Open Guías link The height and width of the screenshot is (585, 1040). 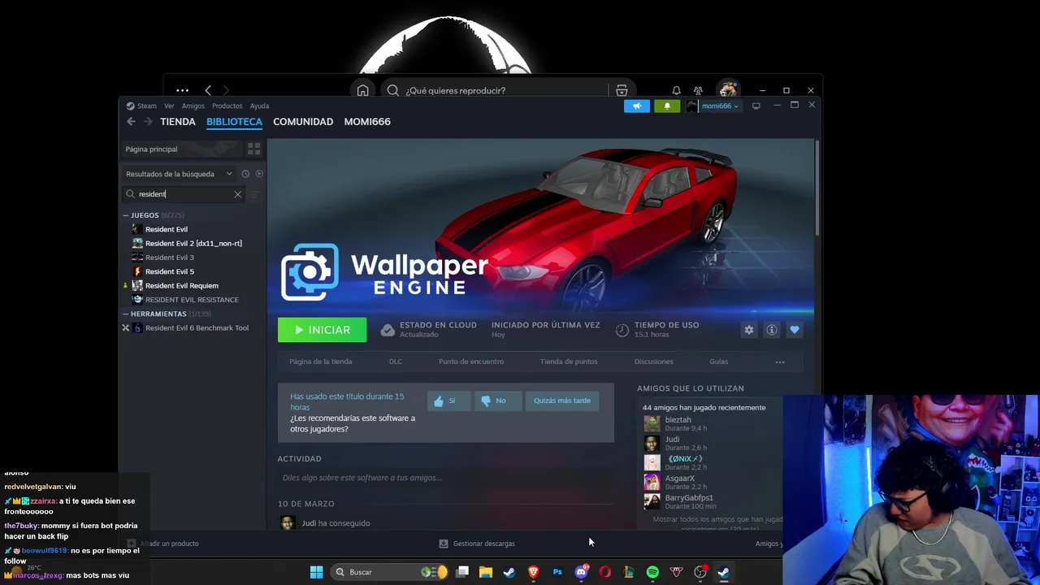coord(718,362)
